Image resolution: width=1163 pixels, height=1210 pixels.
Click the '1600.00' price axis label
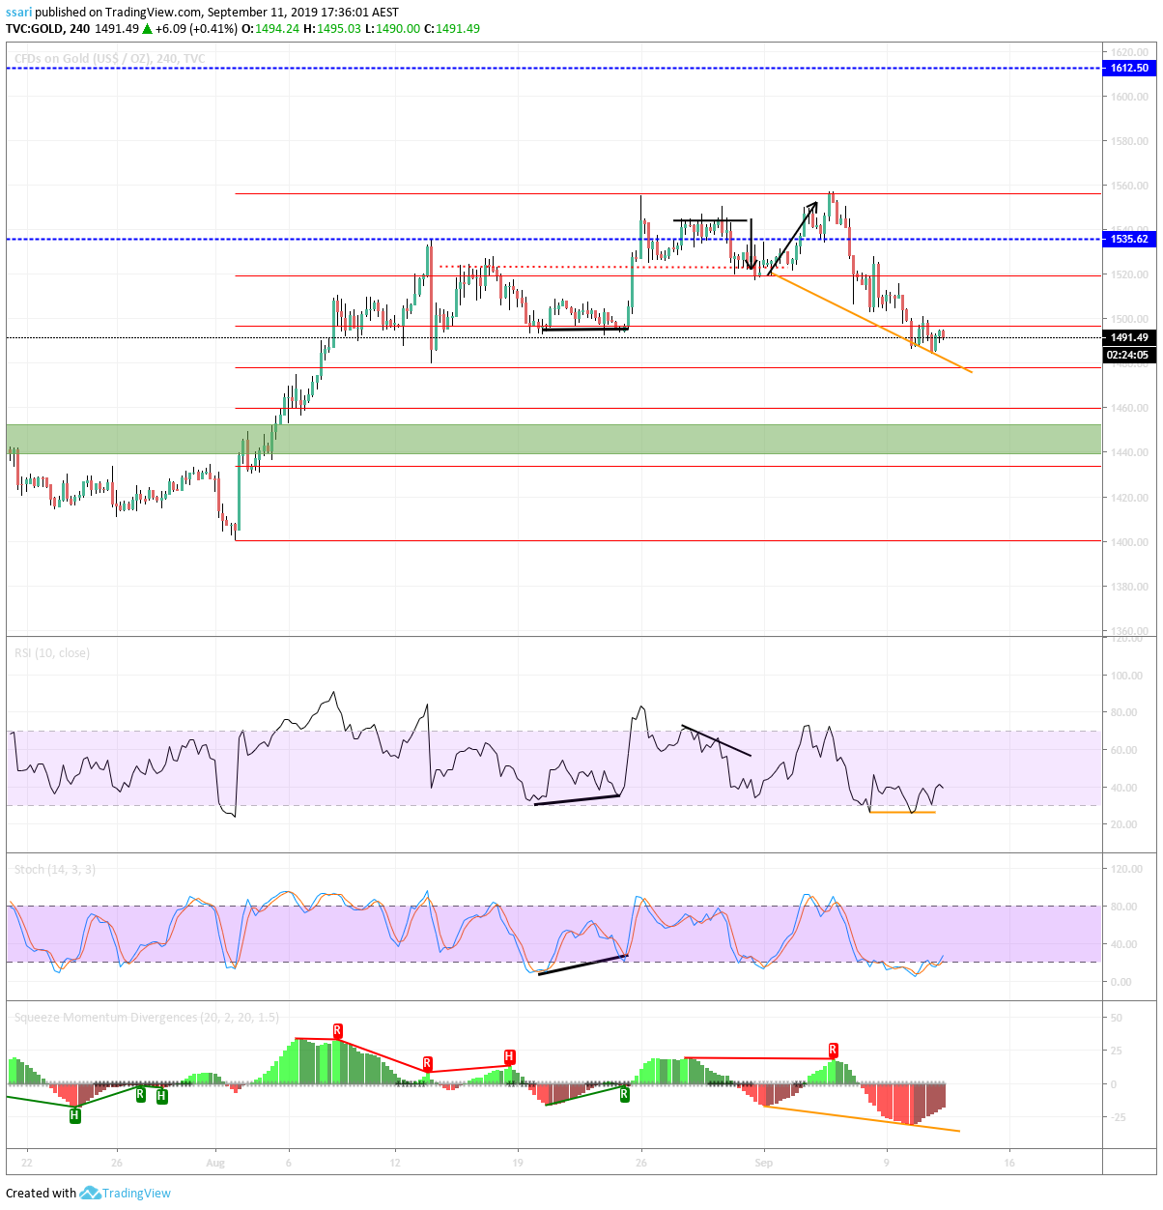point(1129,97)
